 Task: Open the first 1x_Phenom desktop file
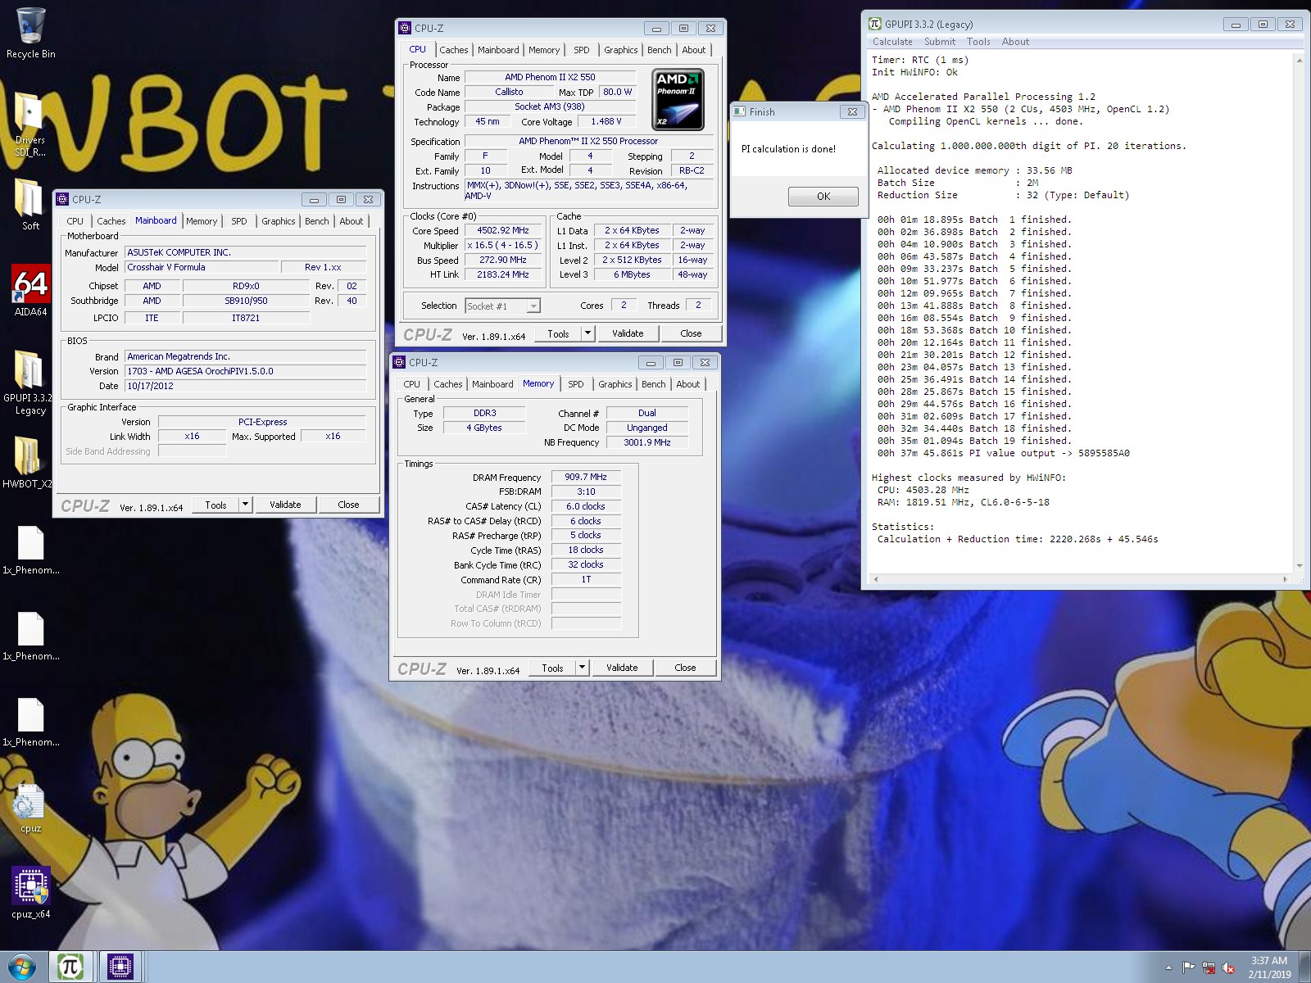click(30, 549)
